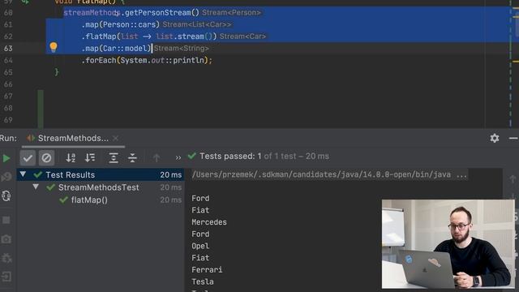Click getPersonStream method call

pyautogui.click(x=162, y=13)
